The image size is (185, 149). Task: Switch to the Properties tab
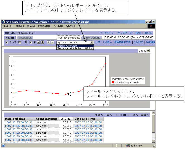point(25,38)
